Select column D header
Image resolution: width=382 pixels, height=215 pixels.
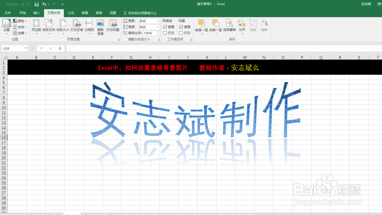[x=74, y=57]
